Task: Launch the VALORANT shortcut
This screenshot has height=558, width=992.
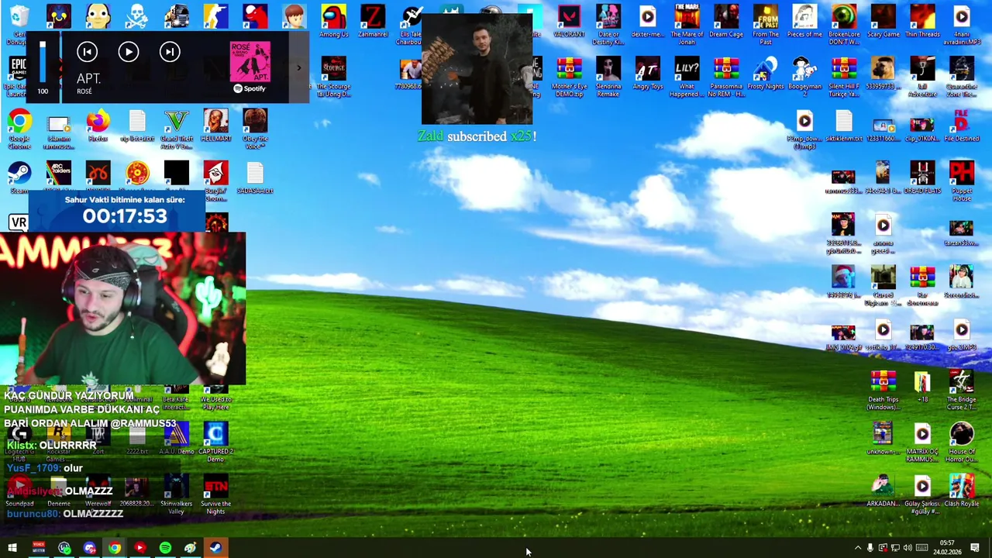Action: click(x=569, y=22)
